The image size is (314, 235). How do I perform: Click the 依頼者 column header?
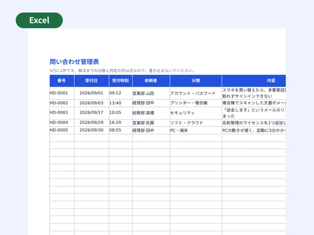click(151, 81)
